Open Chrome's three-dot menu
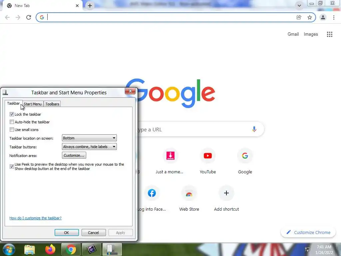The image size is (341, 256). [x=334, y=17]
